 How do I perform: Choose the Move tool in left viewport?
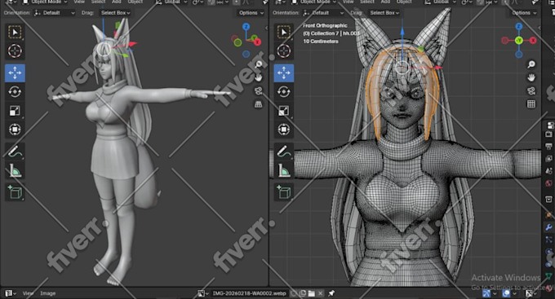coord(15,73)
